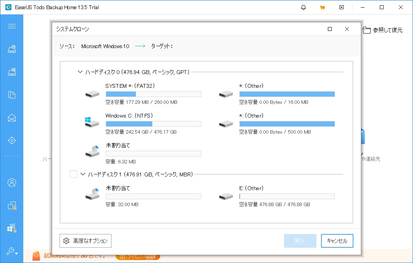Click EaseUS logo in title bar
413x263 pixels.
(x=8, y=7)
